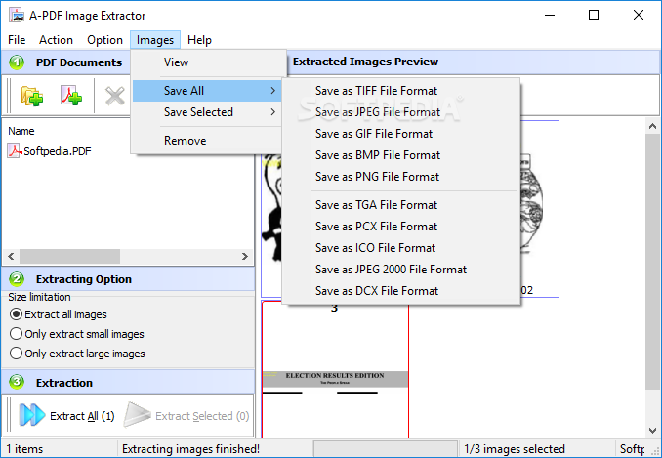Expand the Save Selected submenu
This screenshot has height=458, width=662.
tap(207, 112)
